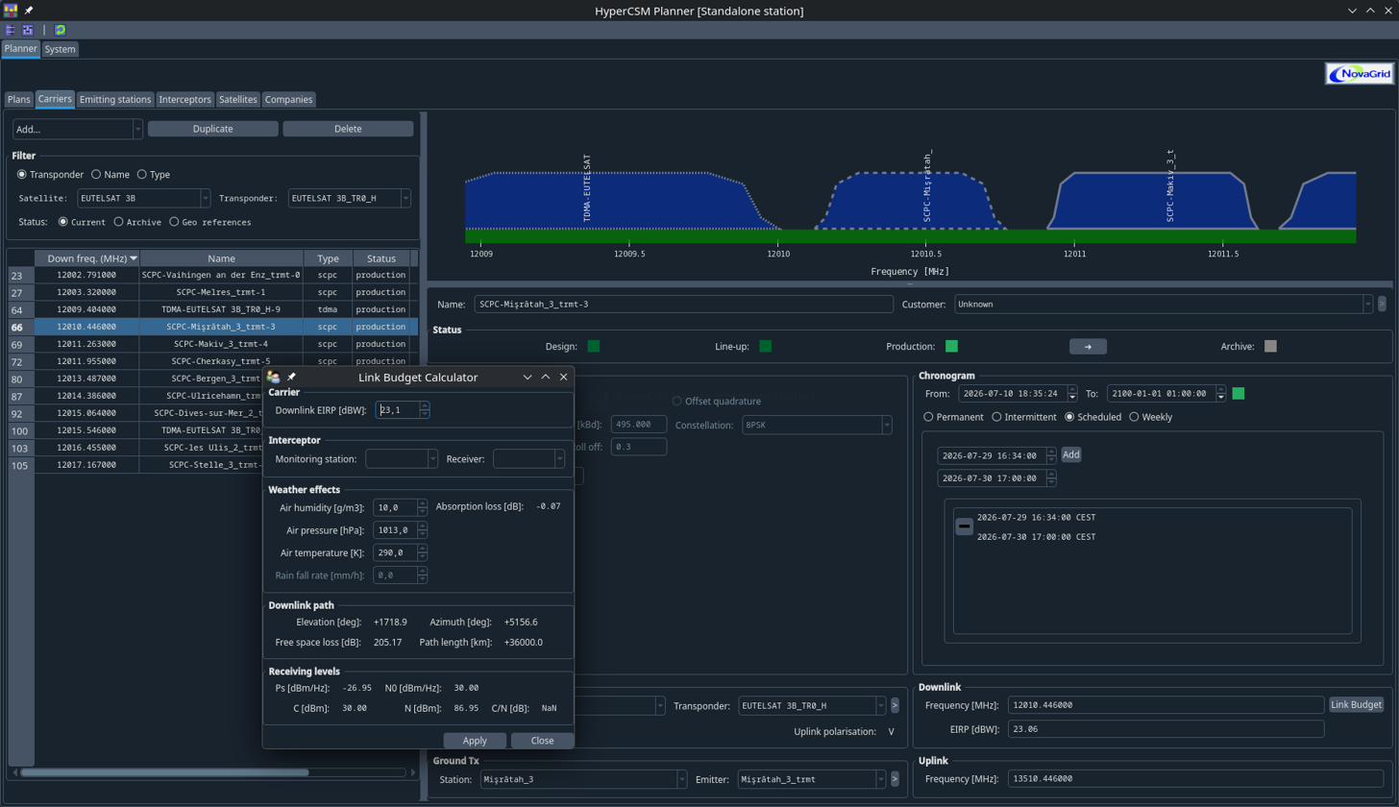Click the Duplicate button

(212, 129)
